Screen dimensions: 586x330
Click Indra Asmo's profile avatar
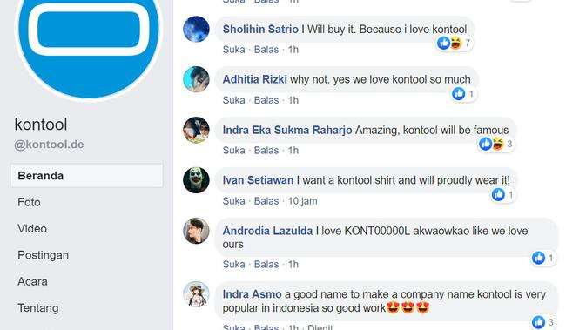point(196,294)
